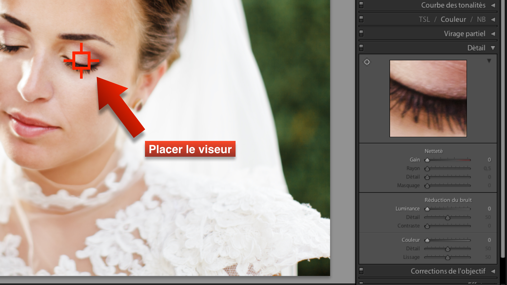Viewport: 507px width, 285px height.
Task: Toggle Virage partiel panel switch
Action: pyautogui.click(x=361, y=33)
